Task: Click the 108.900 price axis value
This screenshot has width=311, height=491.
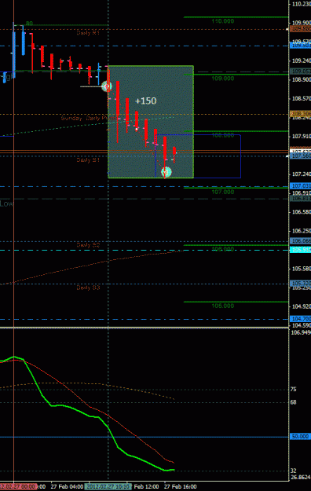Action: (302, 79)
